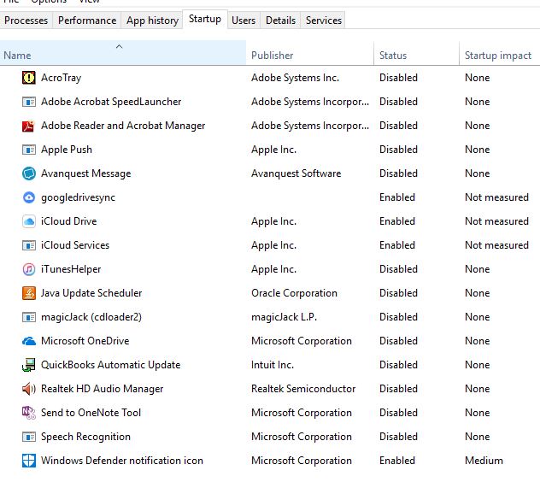Click Enabled status for googledrivesync
Screen dimensions: 540x482
[397, 197]
